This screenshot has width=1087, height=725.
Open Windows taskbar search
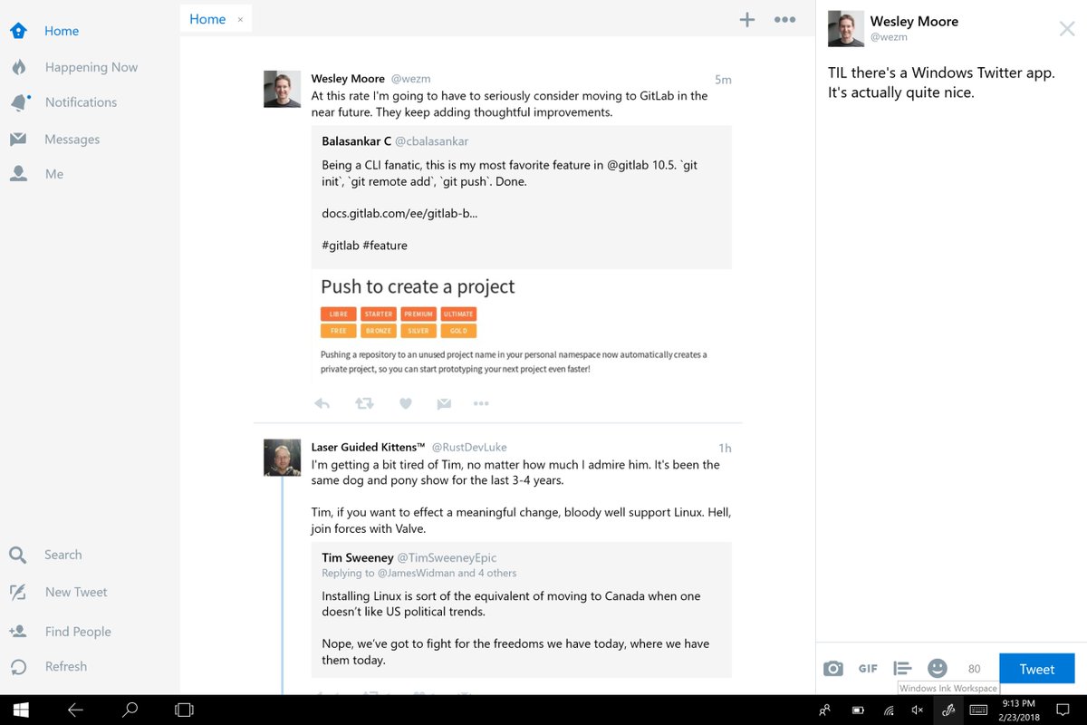point(130,710)
